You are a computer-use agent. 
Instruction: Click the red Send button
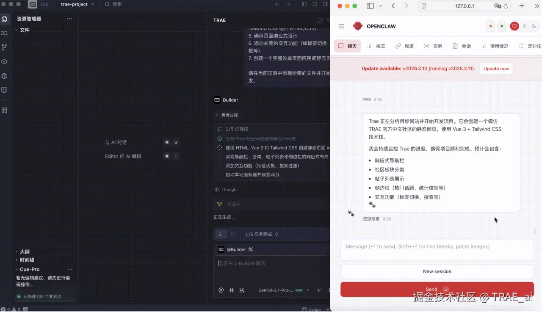point(437,290)
